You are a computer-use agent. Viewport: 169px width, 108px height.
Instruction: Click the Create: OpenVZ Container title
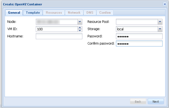click(x=22, y=4)
